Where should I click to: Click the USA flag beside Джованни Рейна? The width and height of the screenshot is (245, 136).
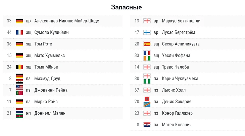coord(19,88)
